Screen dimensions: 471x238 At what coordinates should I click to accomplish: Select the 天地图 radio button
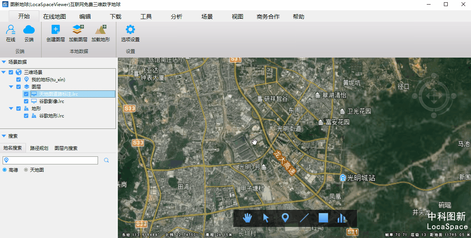[26, 170]
